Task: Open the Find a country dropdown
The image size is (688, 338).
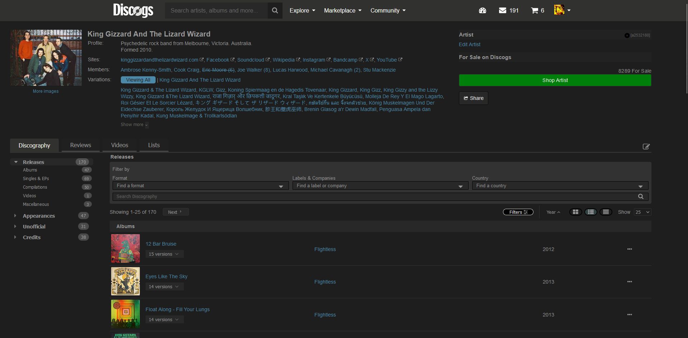Action: point(560,186)
